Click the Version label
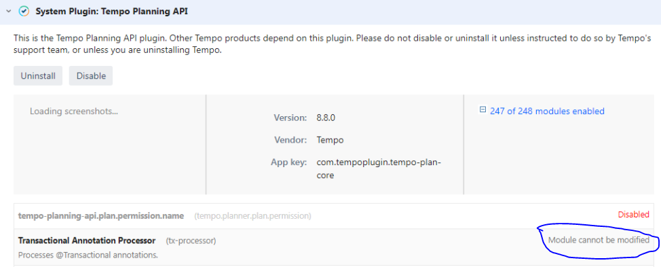 tap(290, 118)
